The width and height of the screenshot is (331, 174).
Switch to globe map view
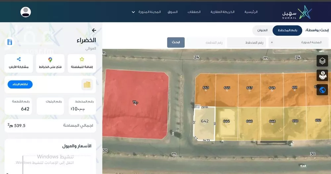pyautogui.click(x=322, y=90)
